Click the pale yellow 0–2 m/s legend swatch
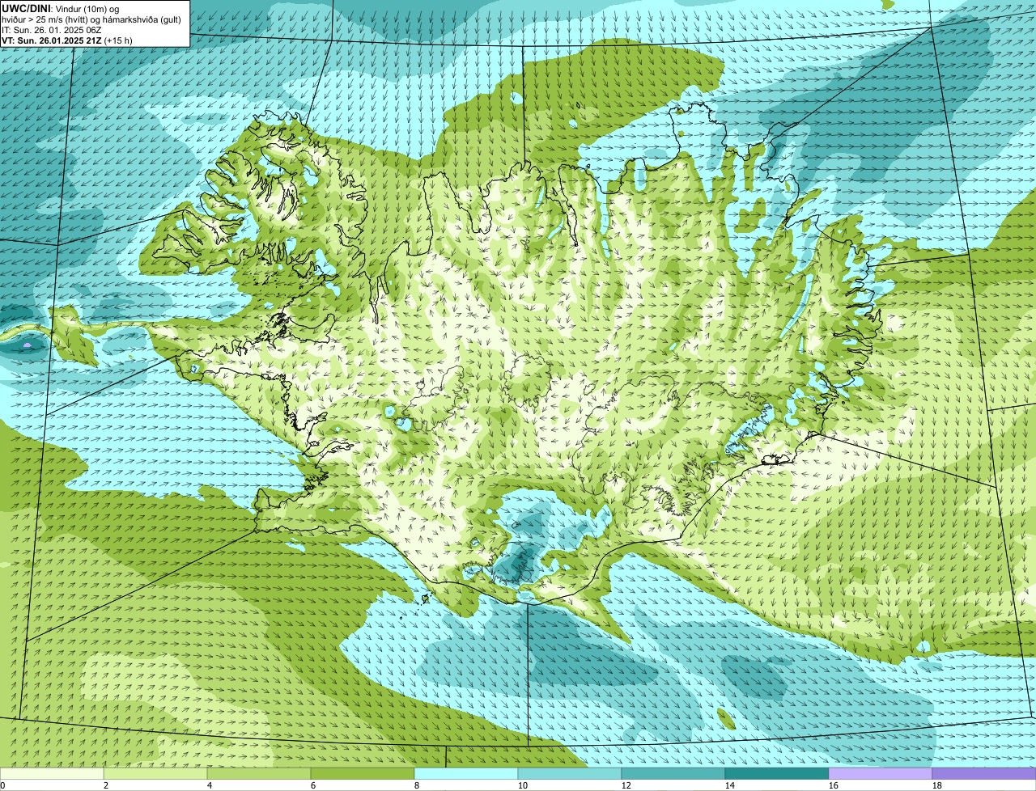 point(52,773)
